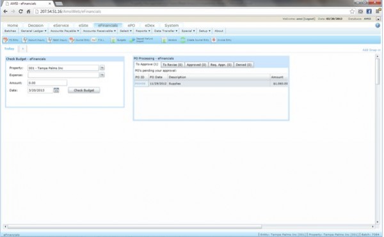Open the About menu item
Screen dimensions: 384x237
point(219,31)
